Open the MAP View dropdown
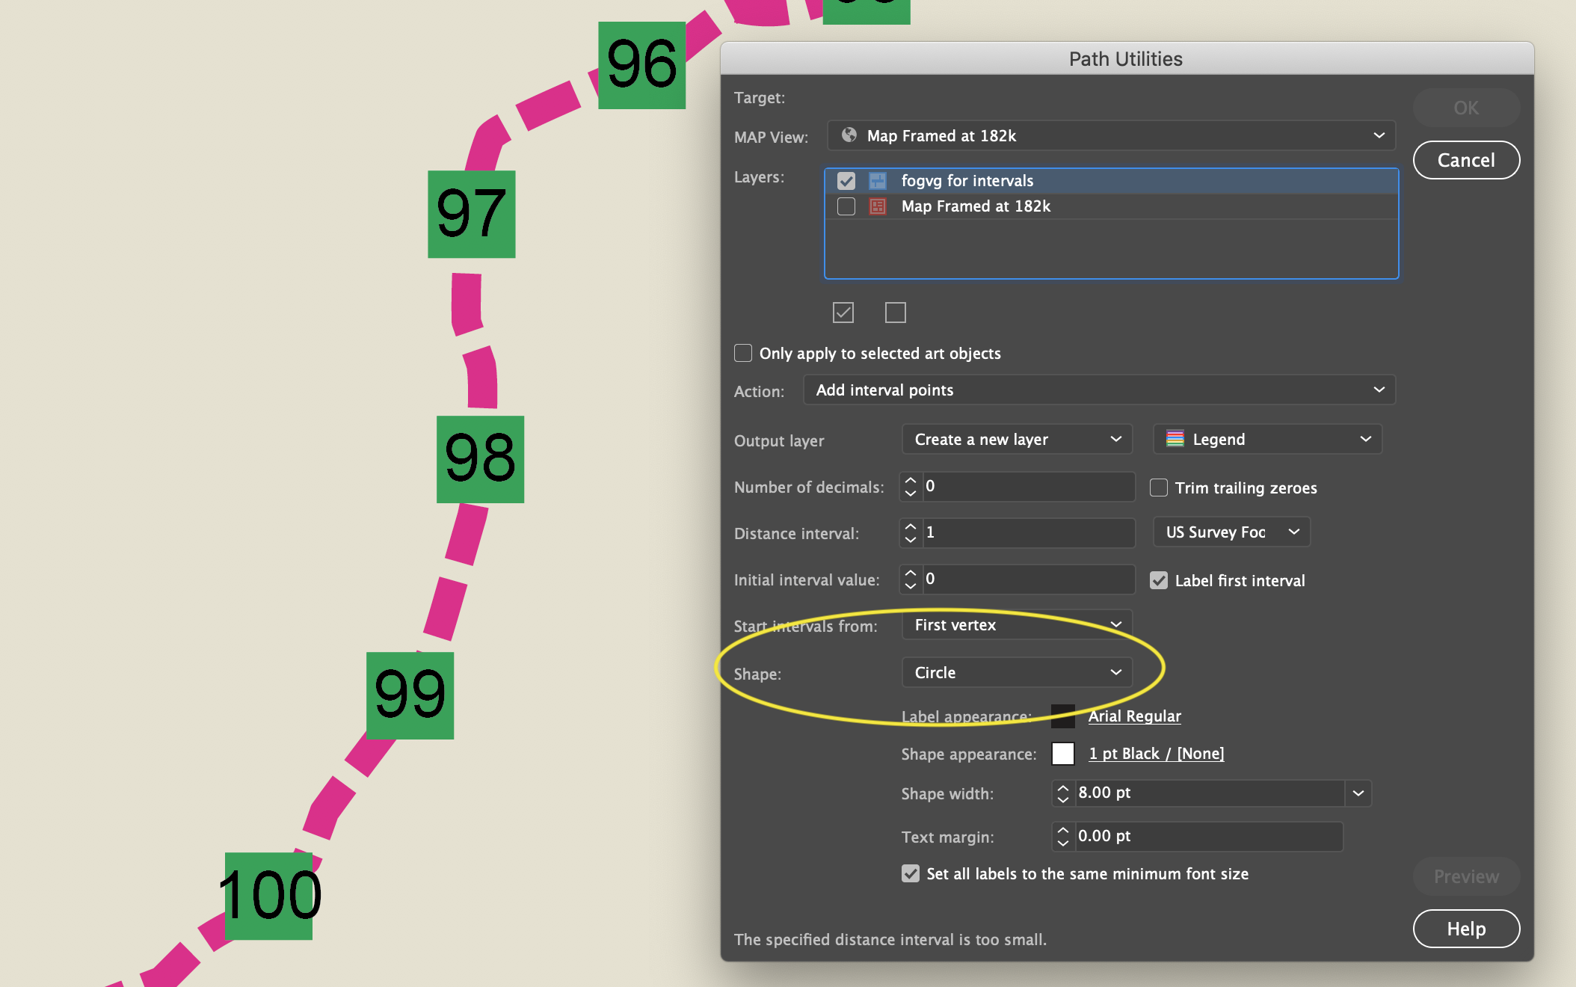 1112,135
